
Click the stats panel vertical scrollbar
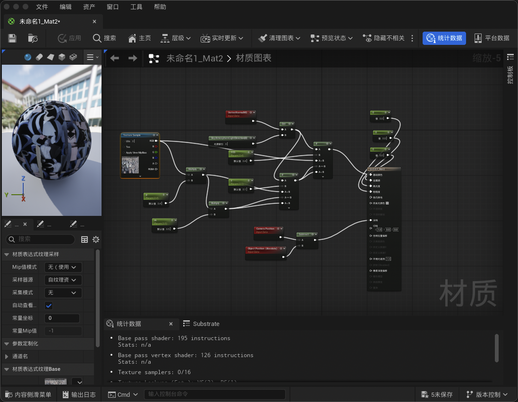pyautogui.click(x=497, y=348)
